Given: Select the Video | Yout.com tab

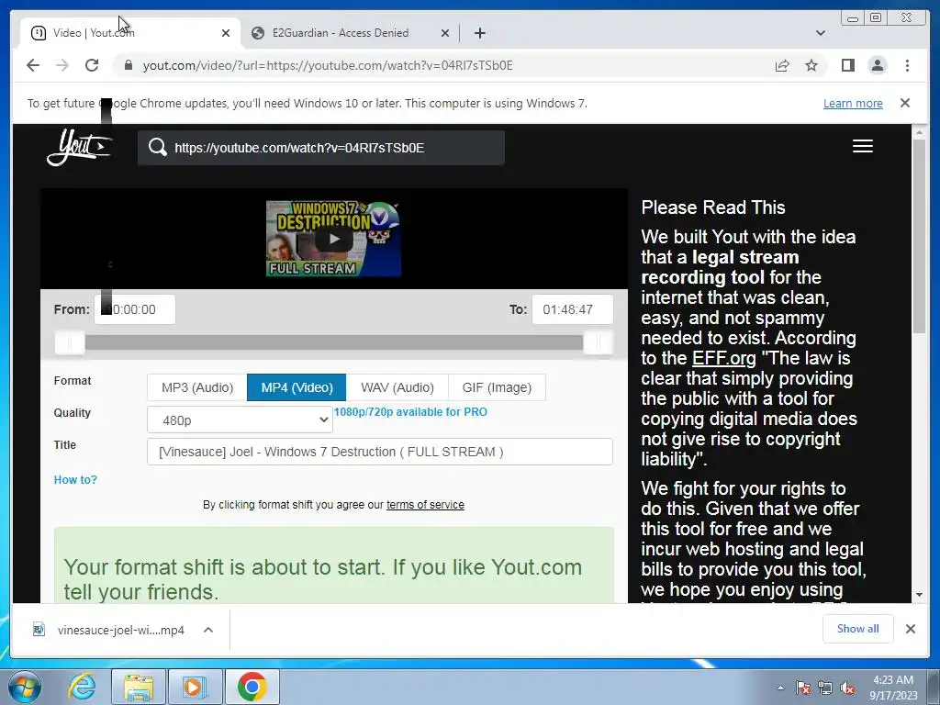Looking at the screenshot, I should pyautogui.click(x=129, y=33).
